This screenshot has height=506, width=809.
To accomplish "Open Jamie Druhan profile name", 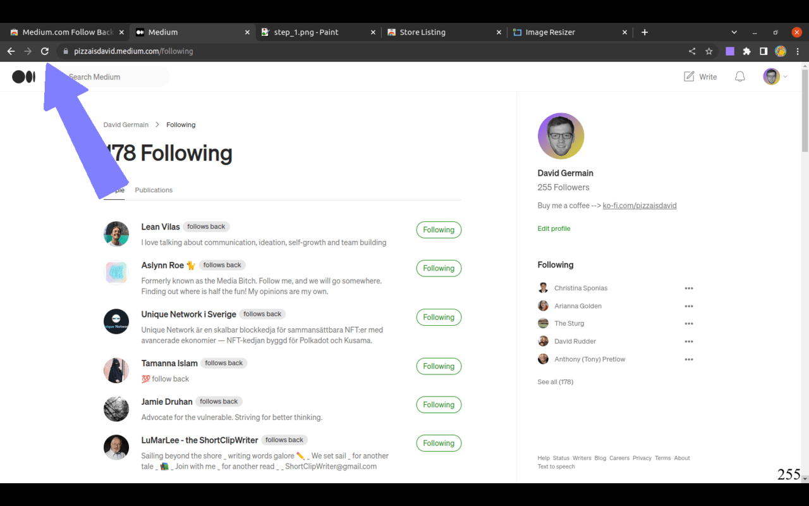I will click(x=167, y=402).
